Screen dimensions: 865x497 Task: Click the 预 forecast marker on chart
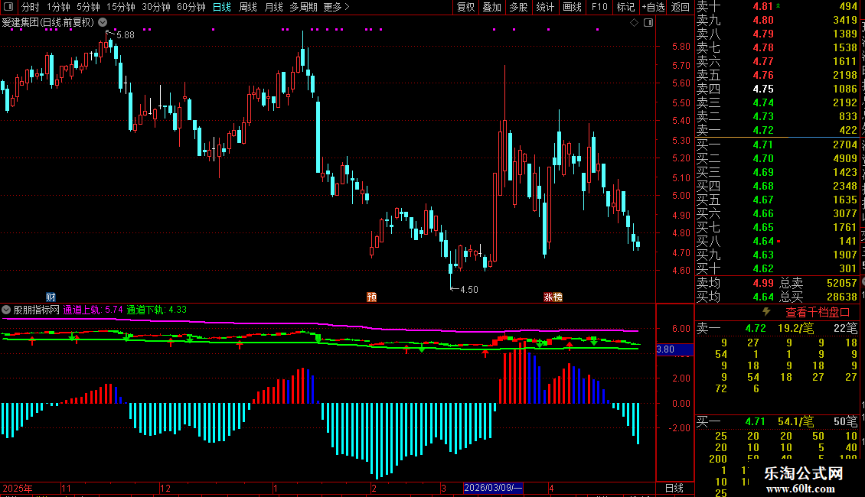click(x=372, y=297)
